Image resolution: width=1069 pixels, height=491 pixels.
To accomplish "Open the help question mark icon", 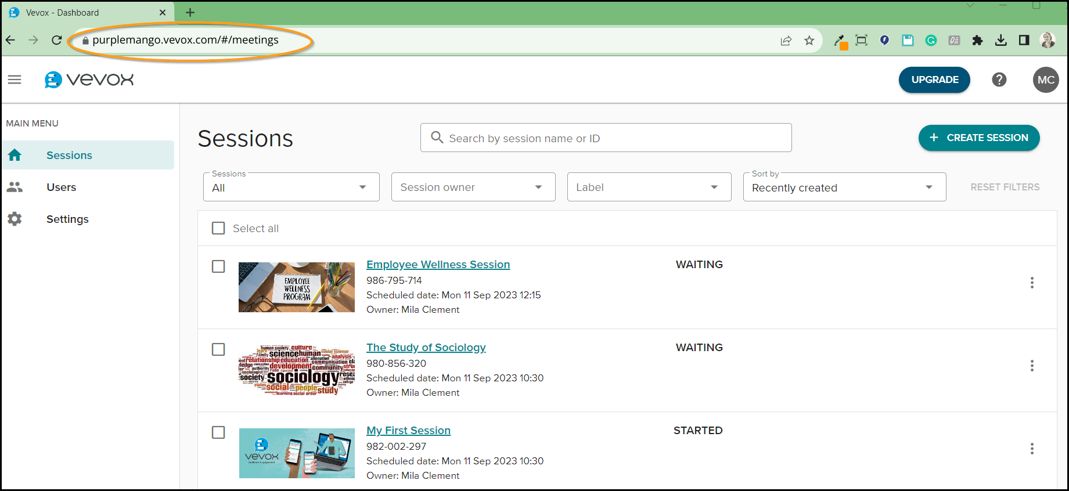I will (999, 80).
